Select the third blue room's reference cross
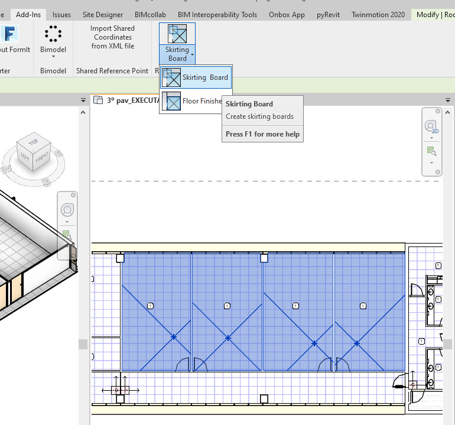The height and width of the screenshot is (425, 455). coord(314,343)
